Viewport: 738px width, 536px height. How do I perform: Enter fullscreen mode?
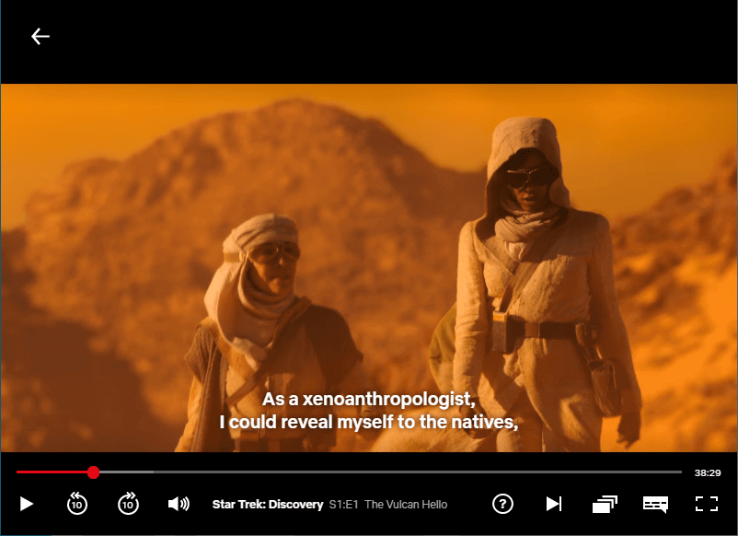707,504
